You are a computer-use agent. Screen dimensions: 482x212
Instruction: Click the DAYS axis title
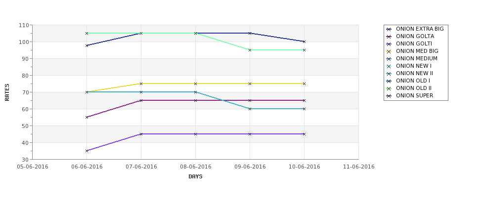coord(195,177)
